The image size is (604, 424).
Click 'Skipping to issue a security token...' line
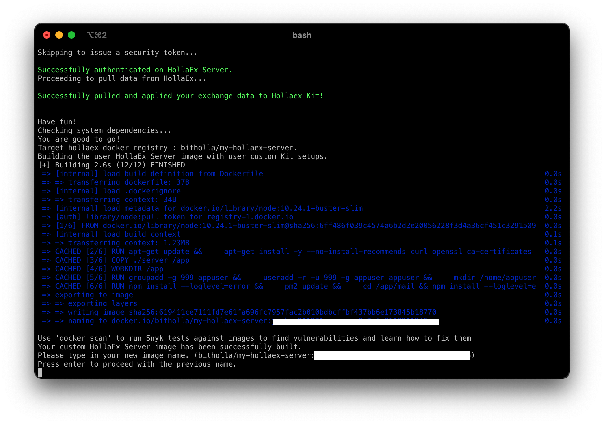click(x=118, y=53)
